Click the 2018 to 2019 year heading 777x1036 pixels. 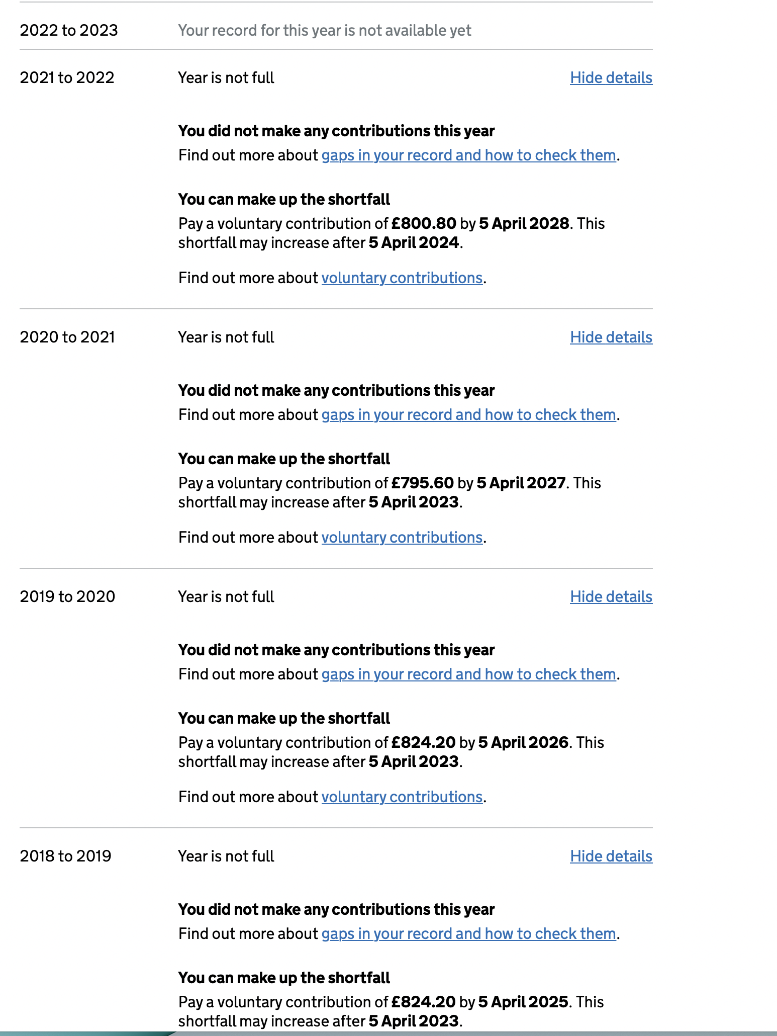tap(65, 856)
